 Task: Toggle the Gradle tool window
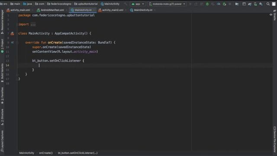[275, 15]
